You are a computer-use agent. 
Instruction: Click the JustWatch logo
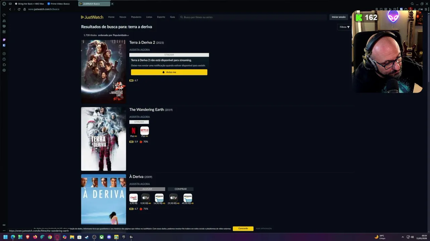pos(92,17)
